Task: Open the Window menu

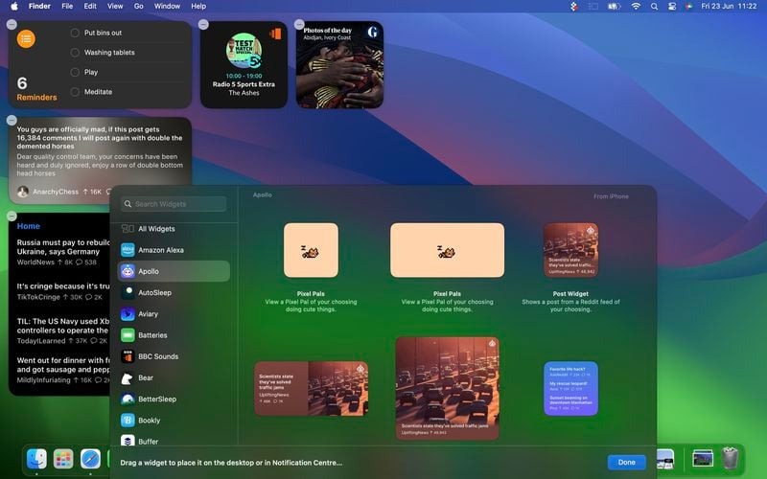Action: 167,7
